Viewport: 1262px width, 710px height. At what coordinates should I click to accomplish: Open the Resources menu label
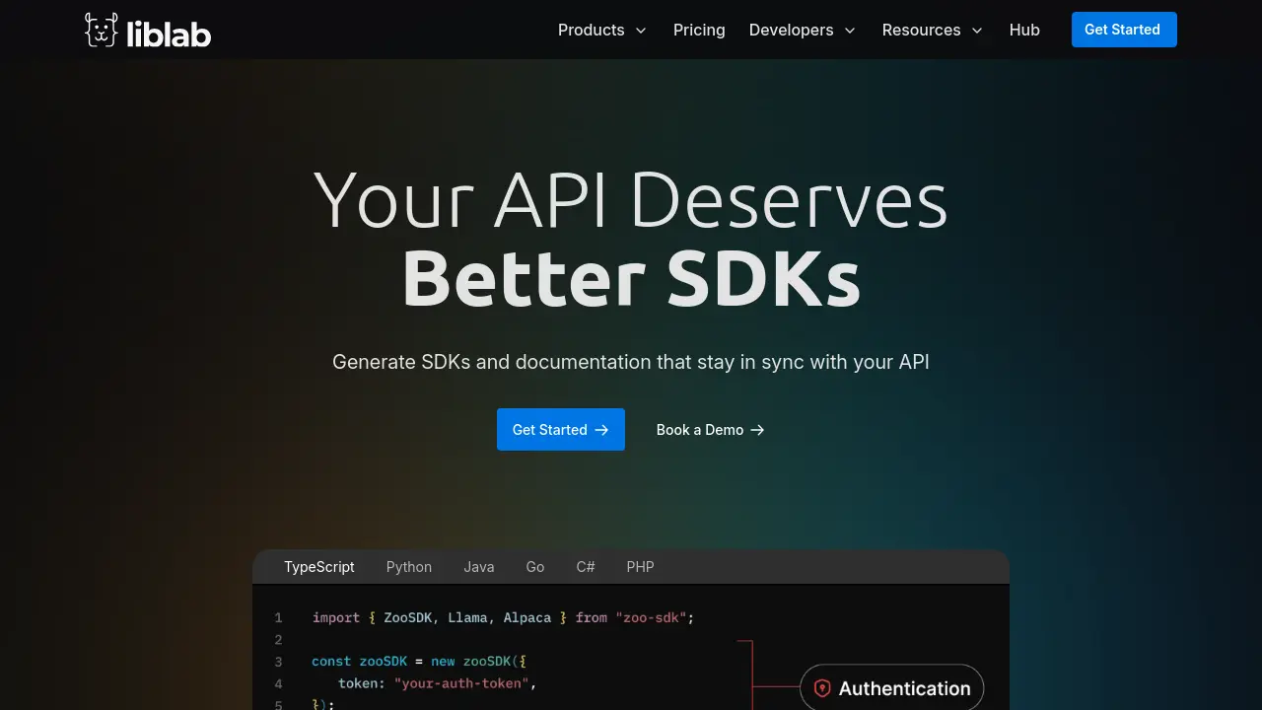921,30
